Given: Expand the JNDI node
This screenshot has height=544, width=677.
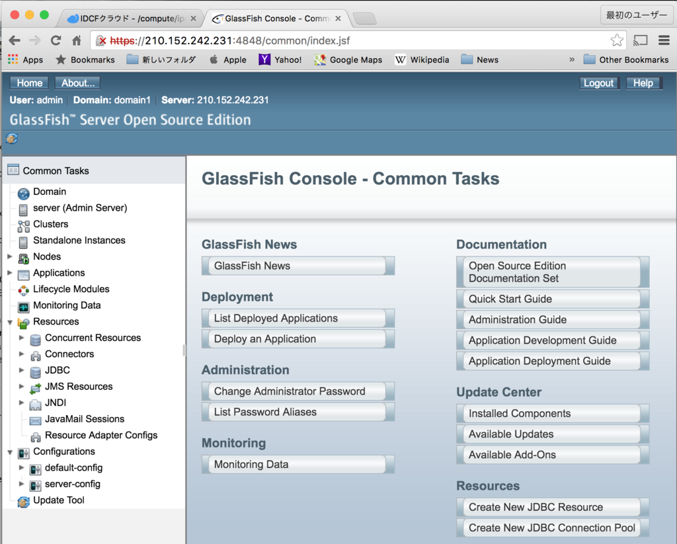Looking at the screenshot, I should pyautogui.click(x=22, y=403).
